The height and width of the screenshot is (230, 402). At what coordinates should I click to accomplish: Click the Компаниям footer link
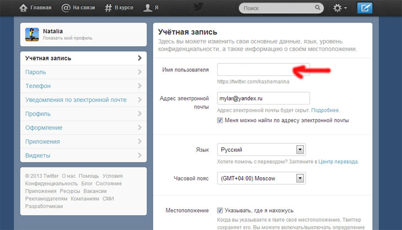pyautogui.click(x=85, y=199)
